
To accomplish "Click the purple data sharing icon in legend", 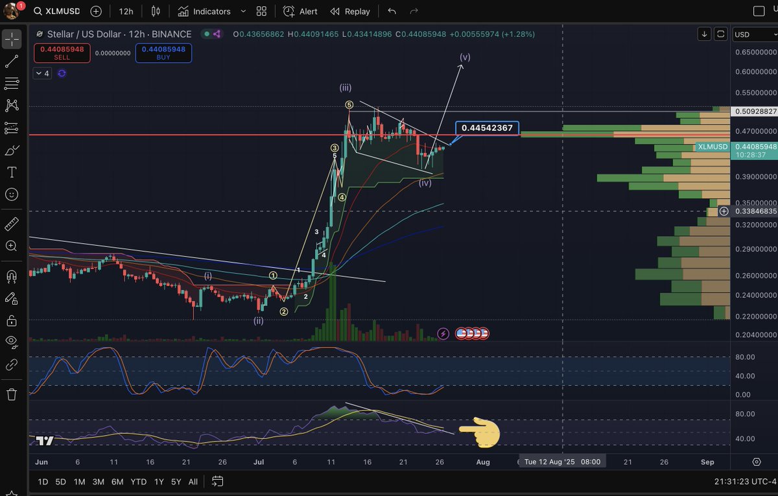I will pyautogui.click(x=217, y=34).
